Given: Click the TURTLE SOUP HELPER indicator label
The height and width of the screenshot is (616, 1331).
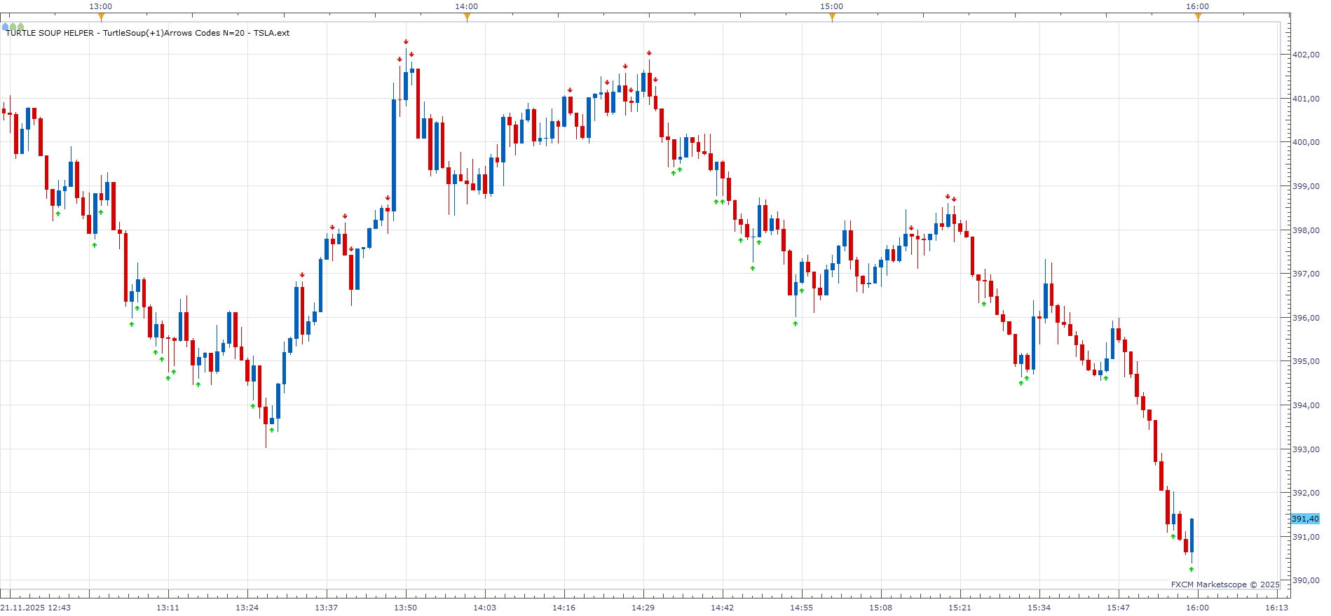Looking at the screenshot, I should (x=148, y=33).
